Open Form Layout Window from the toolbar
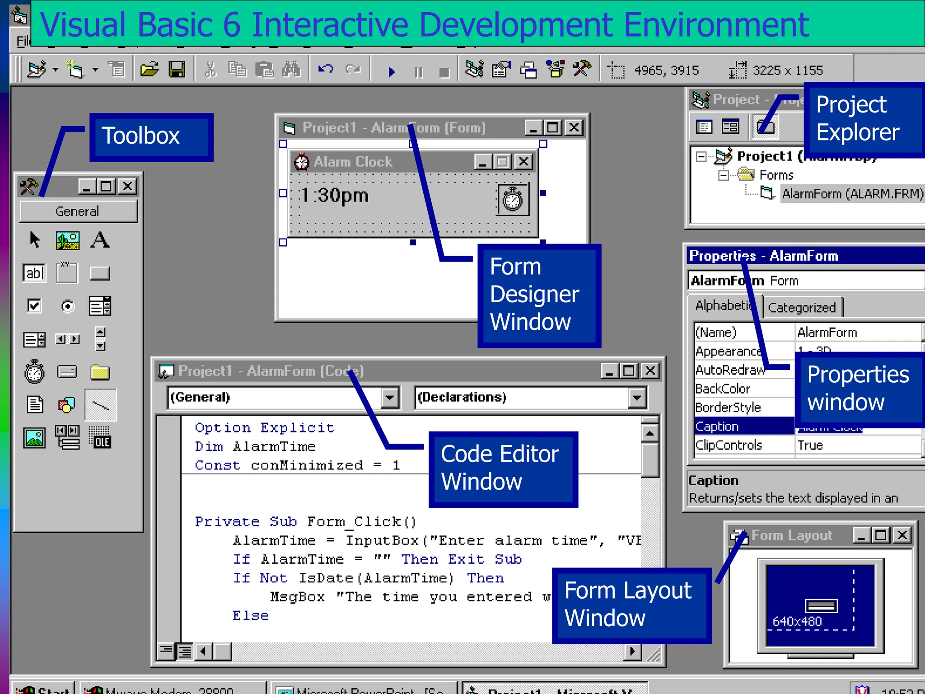Image resolution: width=925 pixels, height=694 pixels. coord(528,70)
